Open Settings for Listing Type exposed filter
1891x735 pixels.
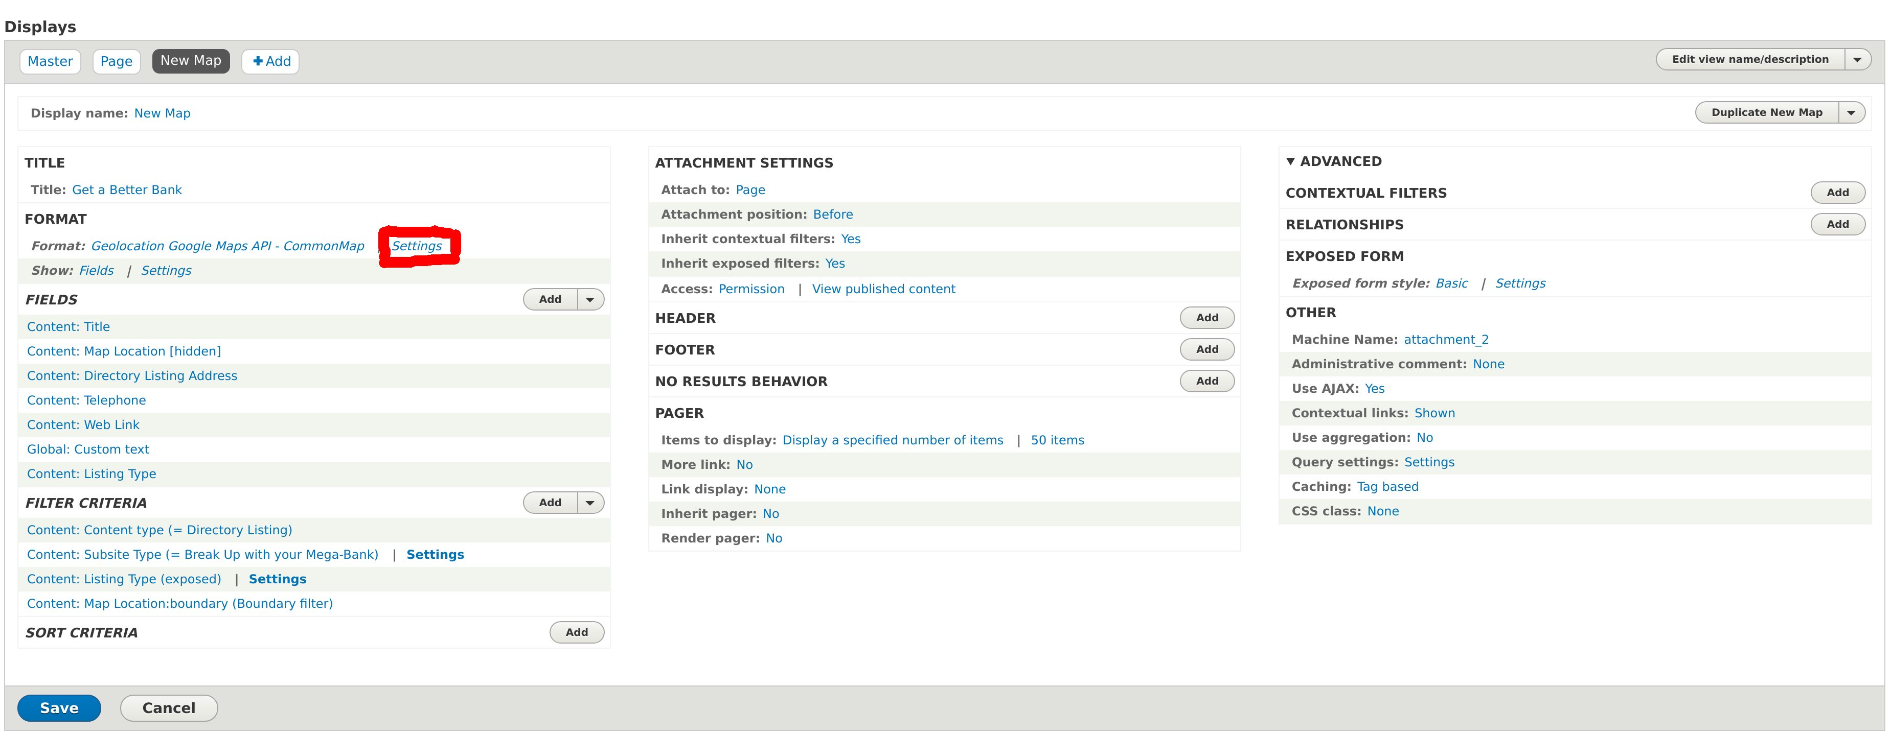pyautogui.click(x=278, y=579)
